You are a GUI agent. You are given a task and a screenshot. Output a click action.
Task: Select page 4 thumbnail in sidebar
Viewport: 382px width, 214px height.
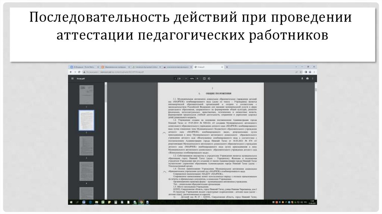pyautogui.click(x=86, y=171)
